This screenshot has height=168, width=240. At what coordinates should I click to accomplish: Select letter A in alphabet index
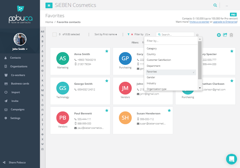tap(42, 36)
